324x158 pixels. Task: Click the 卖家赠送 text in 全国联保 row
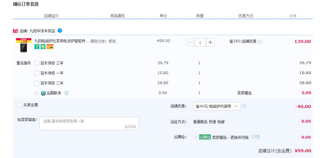tap(244, 93)
